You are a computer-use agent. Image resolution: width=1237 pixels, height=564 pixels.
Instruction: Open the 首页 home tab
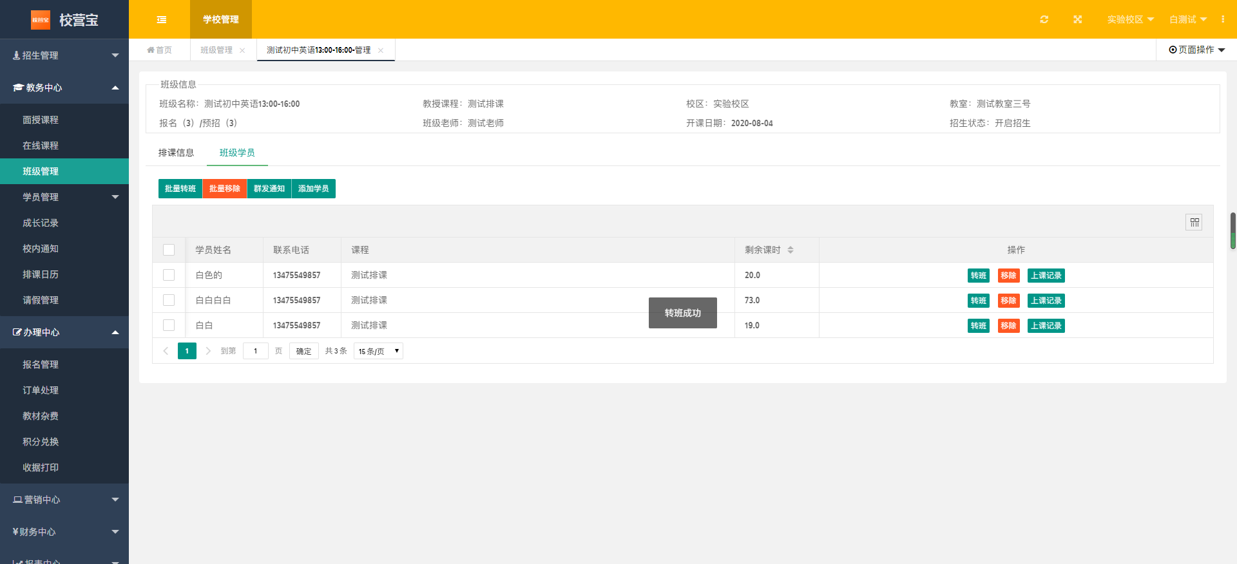159,50
